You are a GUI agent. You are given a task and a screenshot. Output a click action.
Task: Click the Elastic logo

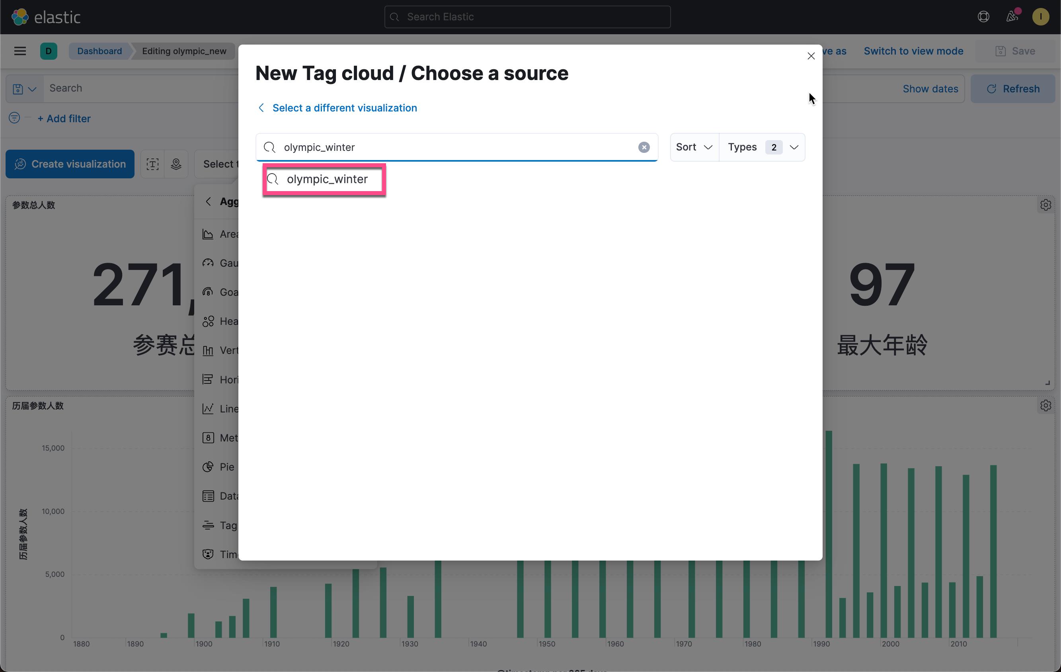tap(45, 17)
